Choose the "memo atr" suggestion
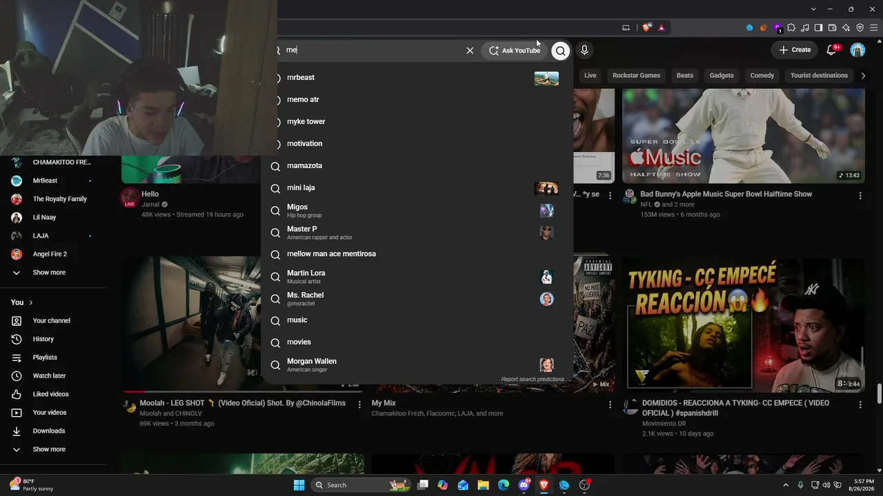This screenshot has height=496, width=883. click(417, 99)
